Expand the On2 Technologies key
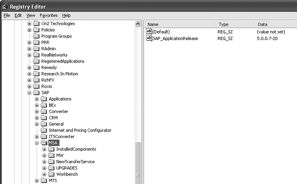The image size is (297, 184). point(29,24)
